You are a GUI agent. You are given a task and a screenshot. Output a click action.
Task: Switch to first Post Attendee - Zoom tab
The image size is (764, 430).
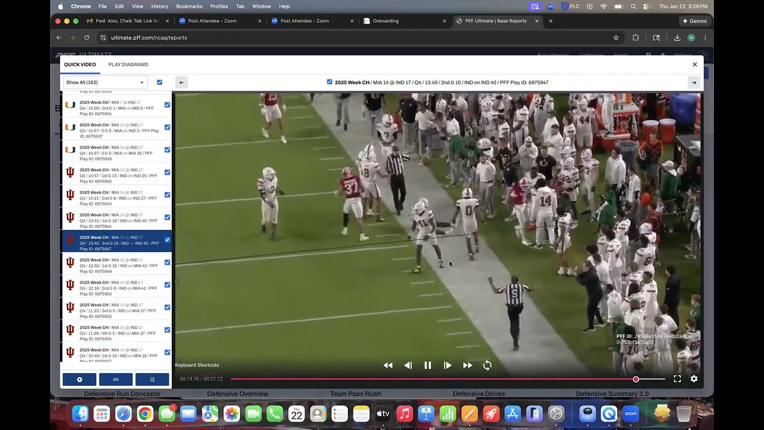coord(220,21)
